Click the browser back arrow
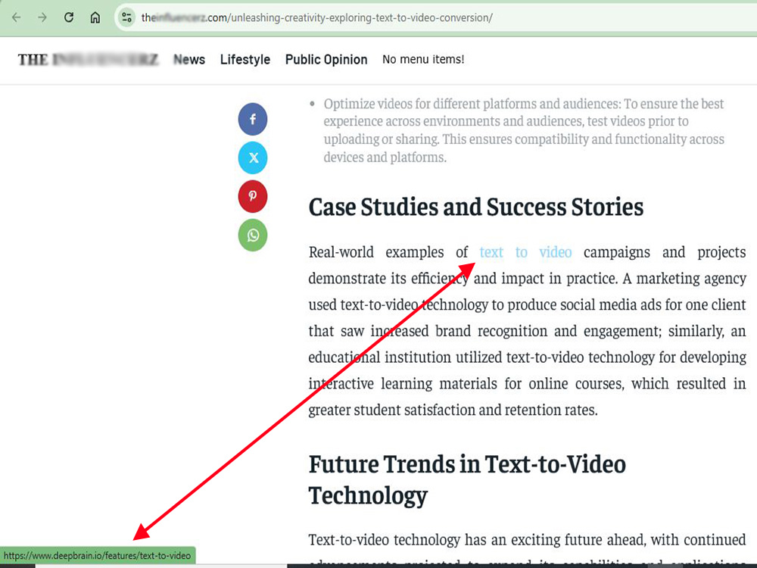Image resolution: width=757 pixels, height=568 pixels. 17,18
